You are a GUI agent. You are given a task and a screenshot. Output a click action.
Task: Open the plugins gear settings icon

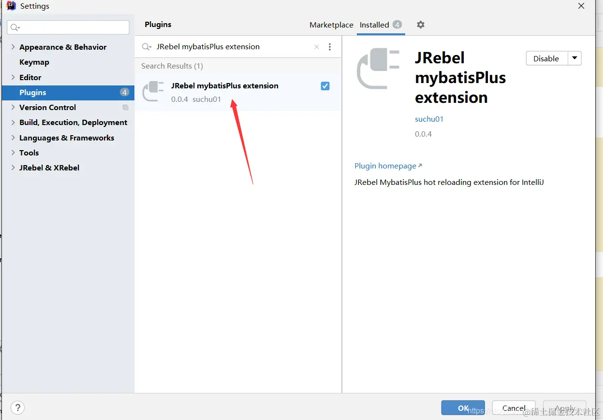pos(421,25)
